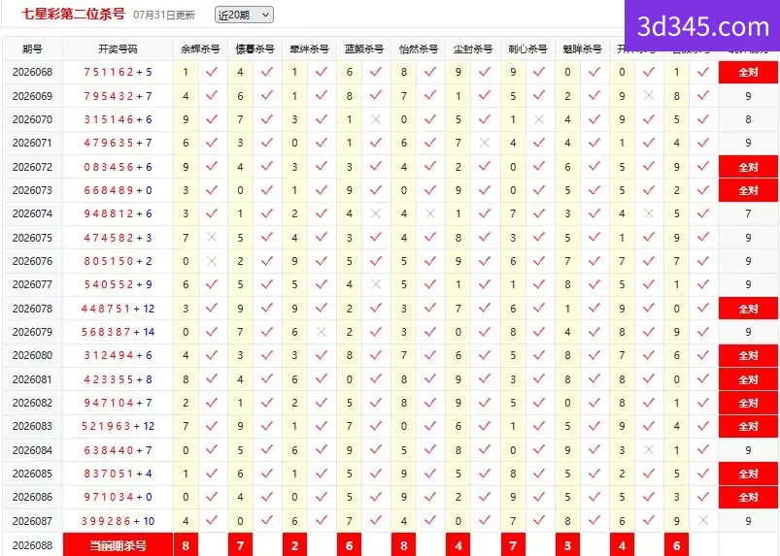Click the red checkmark in row 2026068 under 余辉杀号
The image size is (780, 556).
click(x=212, y=72)
